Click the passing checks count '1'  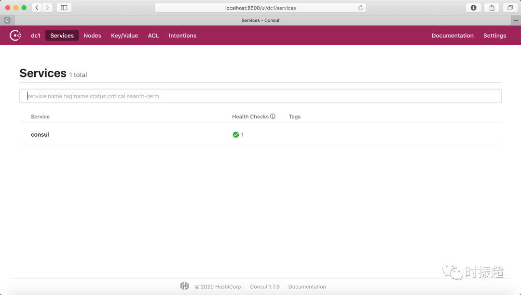pyautogui.click(x=242, y=135)
